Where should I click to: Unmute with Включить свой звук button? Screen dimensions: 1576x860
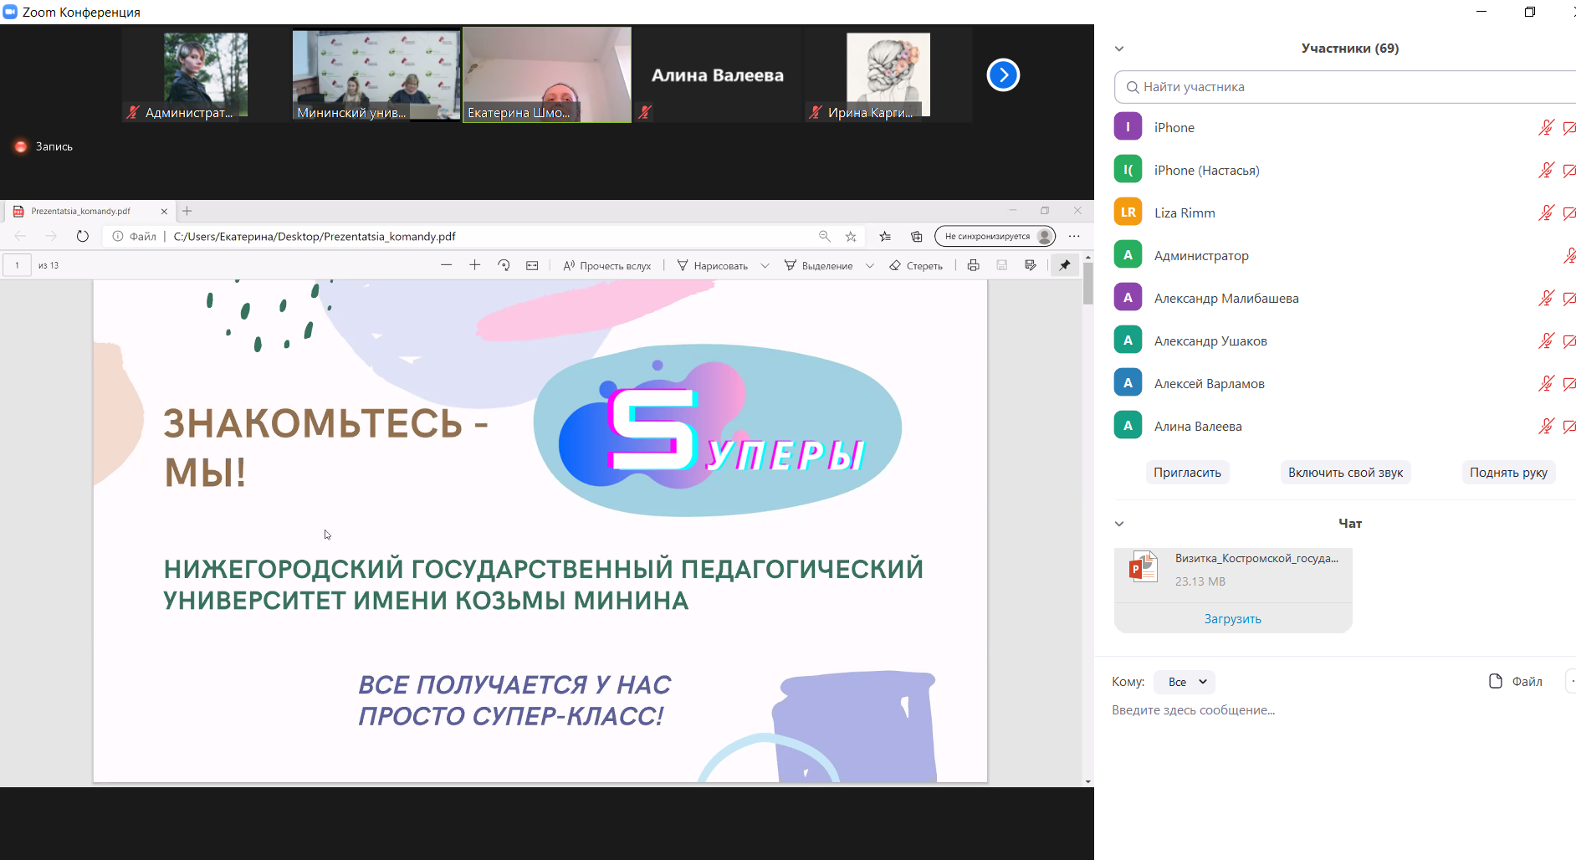click(1345, 473)
